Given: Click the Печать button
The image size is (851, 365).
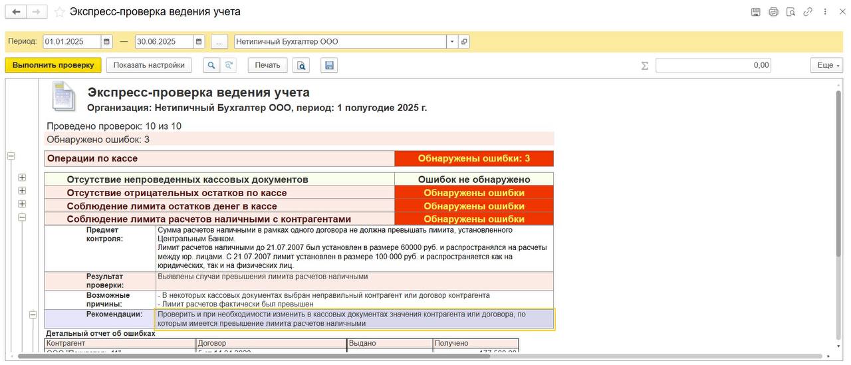Looking at the screenshot, I should (267, 65).
